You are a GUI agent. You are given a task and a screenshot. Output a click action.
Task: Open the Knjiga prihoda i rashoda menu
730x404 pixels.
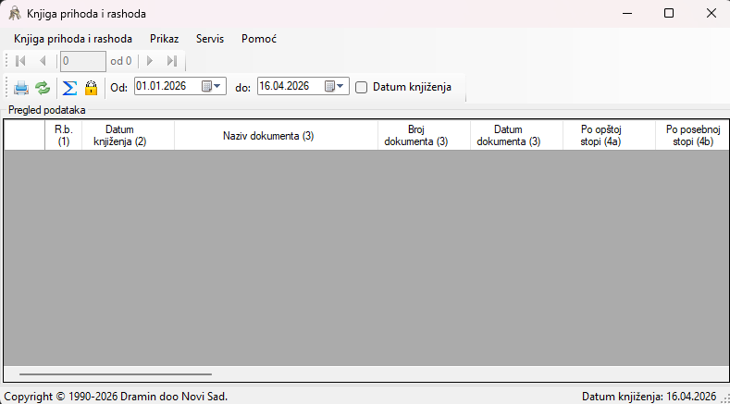(x=73, y=39)
